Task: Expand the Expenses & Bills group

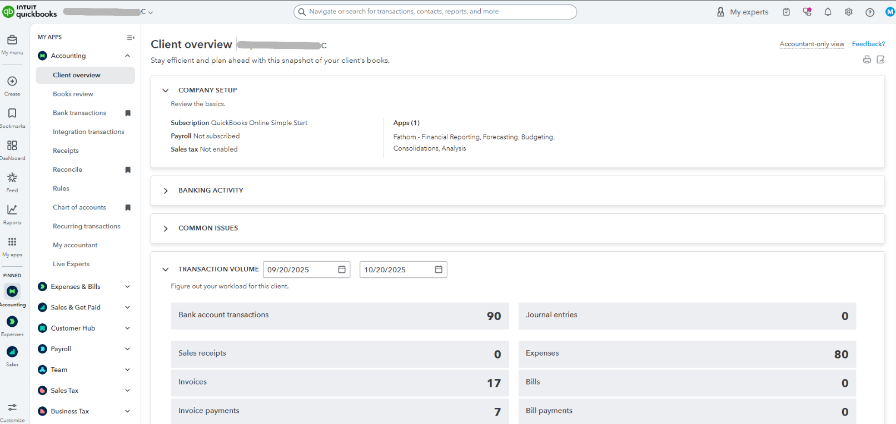Action: (x=127, y=287)
